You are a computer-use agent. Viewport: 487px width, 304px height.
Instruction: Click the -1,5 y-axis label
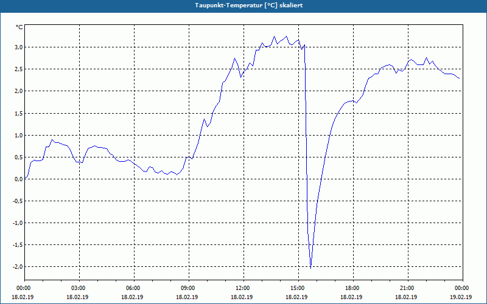[x=18, y=245]
